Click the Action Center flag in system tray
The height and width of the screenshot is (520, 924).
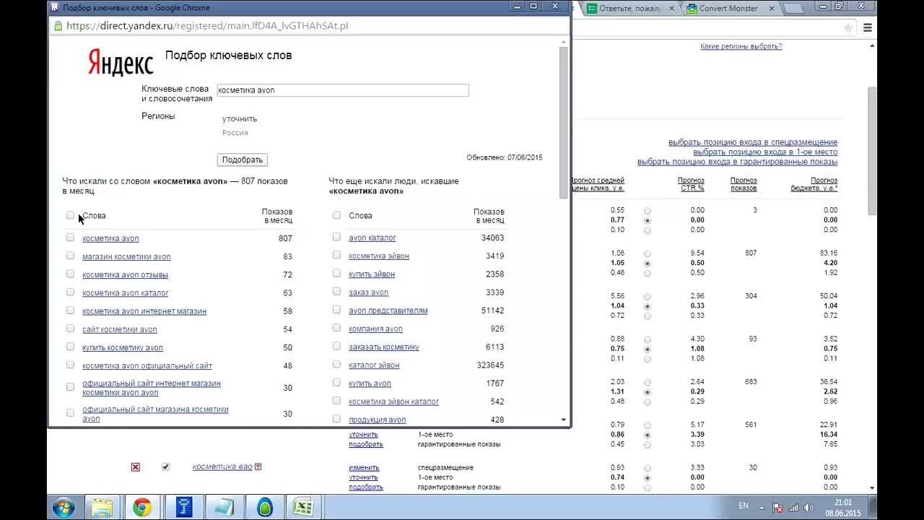778,507
